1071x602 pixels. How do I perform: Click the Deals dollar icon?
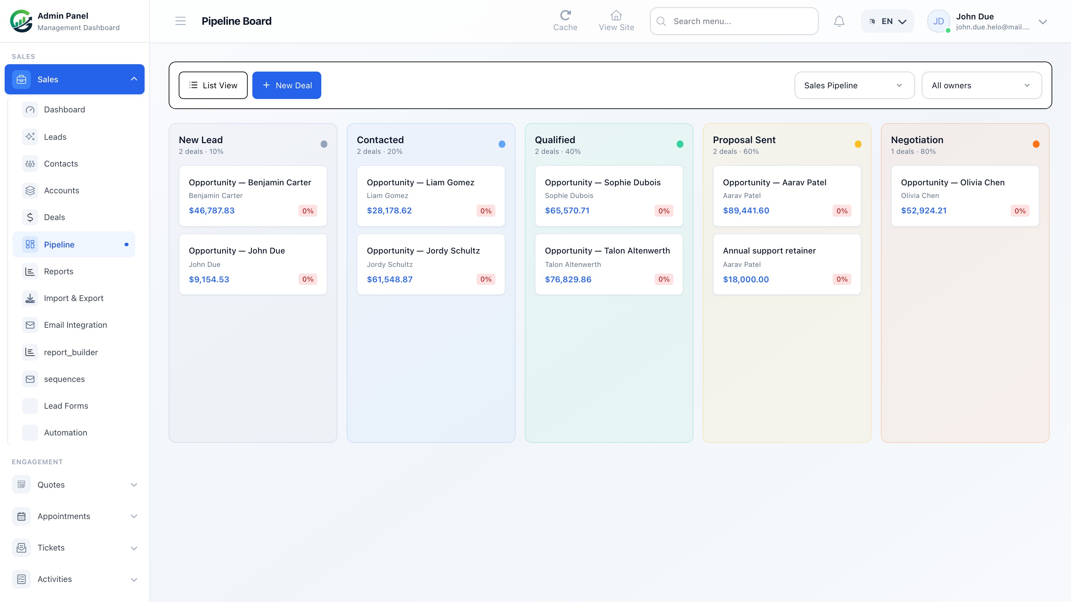(x=30, y=217)
